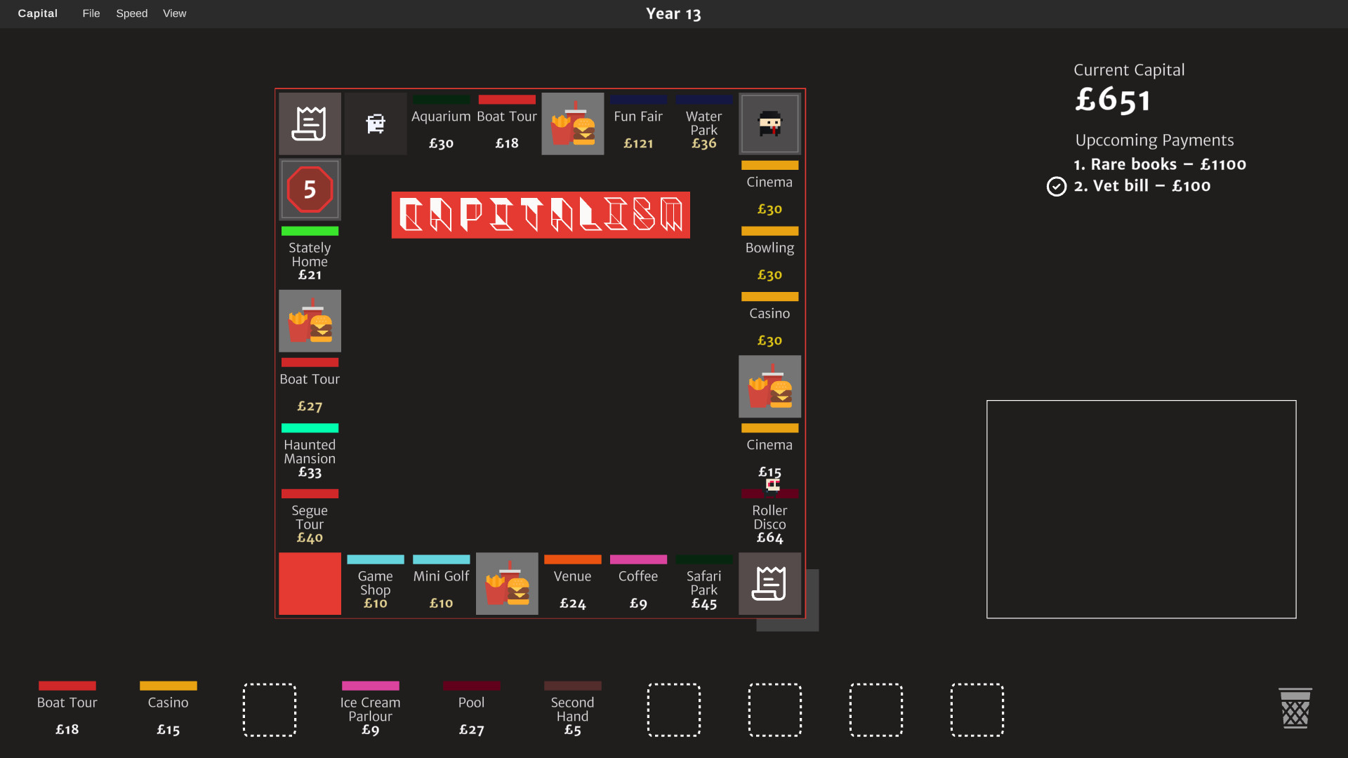Screen dimensions: 1348x758
Task: Click the Capital menu bar item
Action: tap(37, 13)
